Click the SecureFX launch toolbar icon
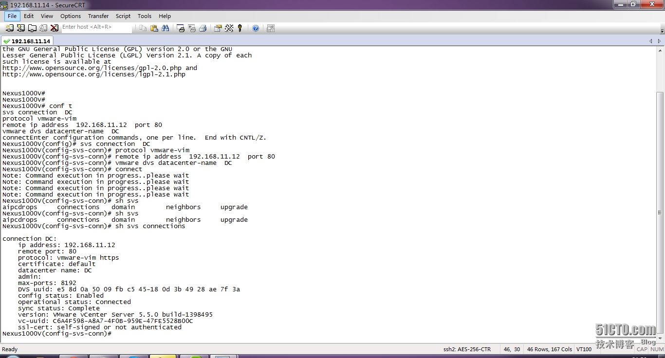 coord(271,28)
